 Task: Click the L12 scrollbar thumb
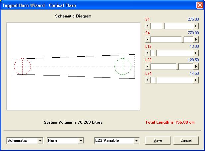(x=156, y=53)
